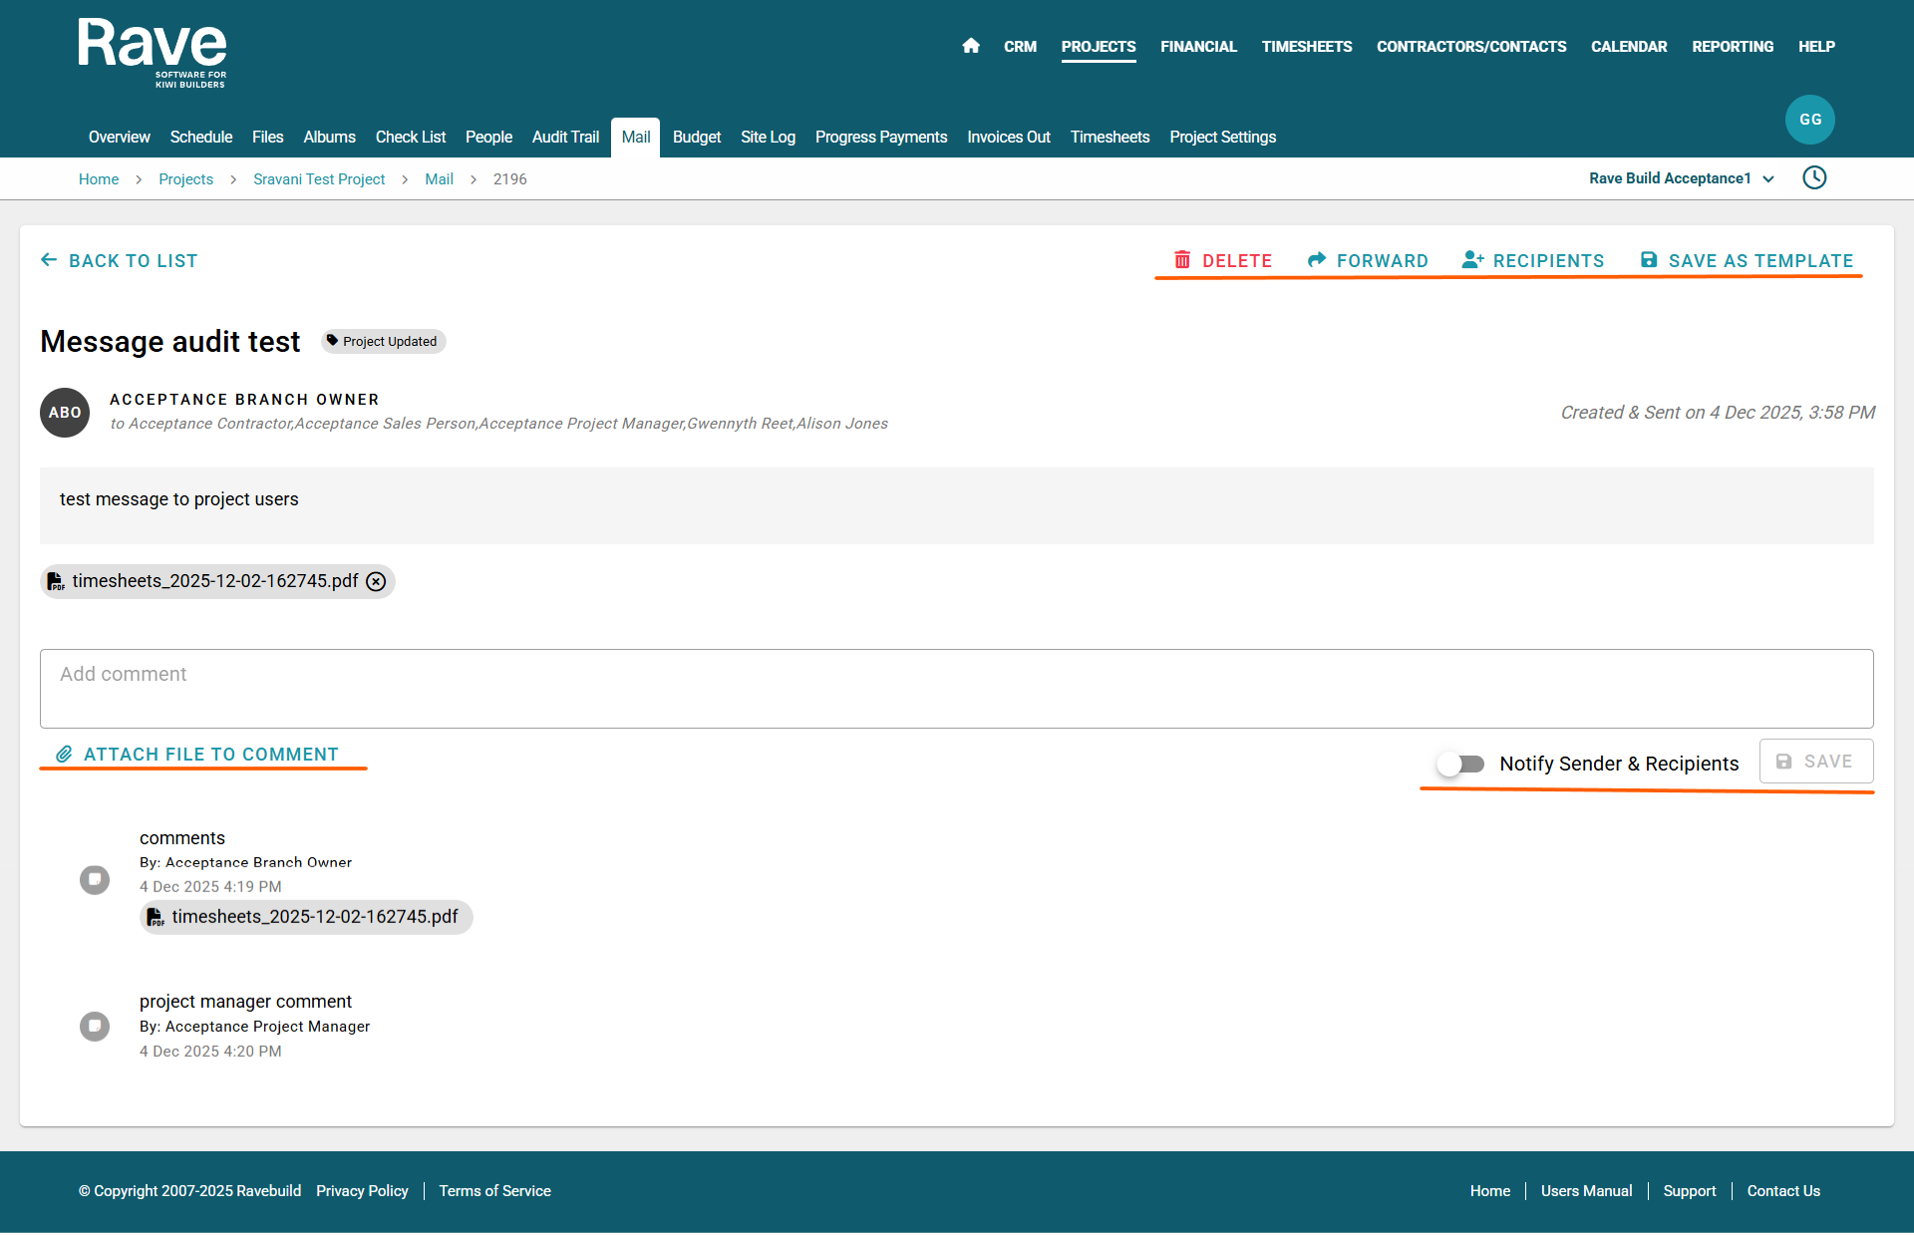1914x1235 pixels.
Task: Click the home icon in top navigation
Action: pos(971,46)
